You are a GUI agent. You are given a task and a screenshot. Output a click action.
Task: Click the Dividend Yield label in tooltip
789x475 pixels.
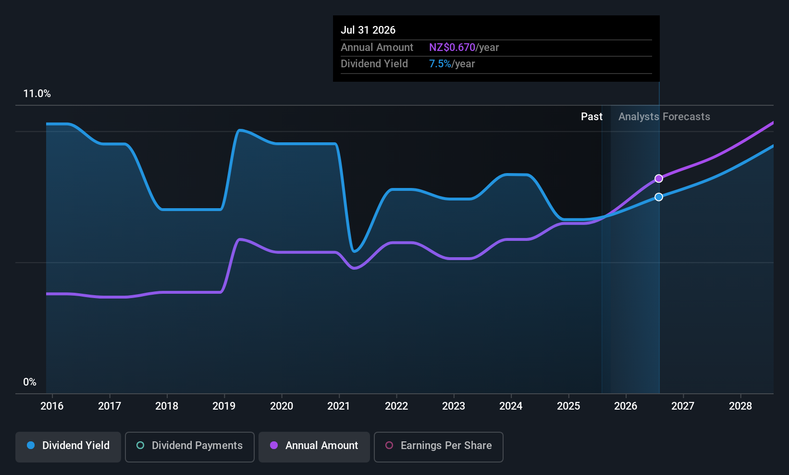pyautogui.click(x=374, y=64)
